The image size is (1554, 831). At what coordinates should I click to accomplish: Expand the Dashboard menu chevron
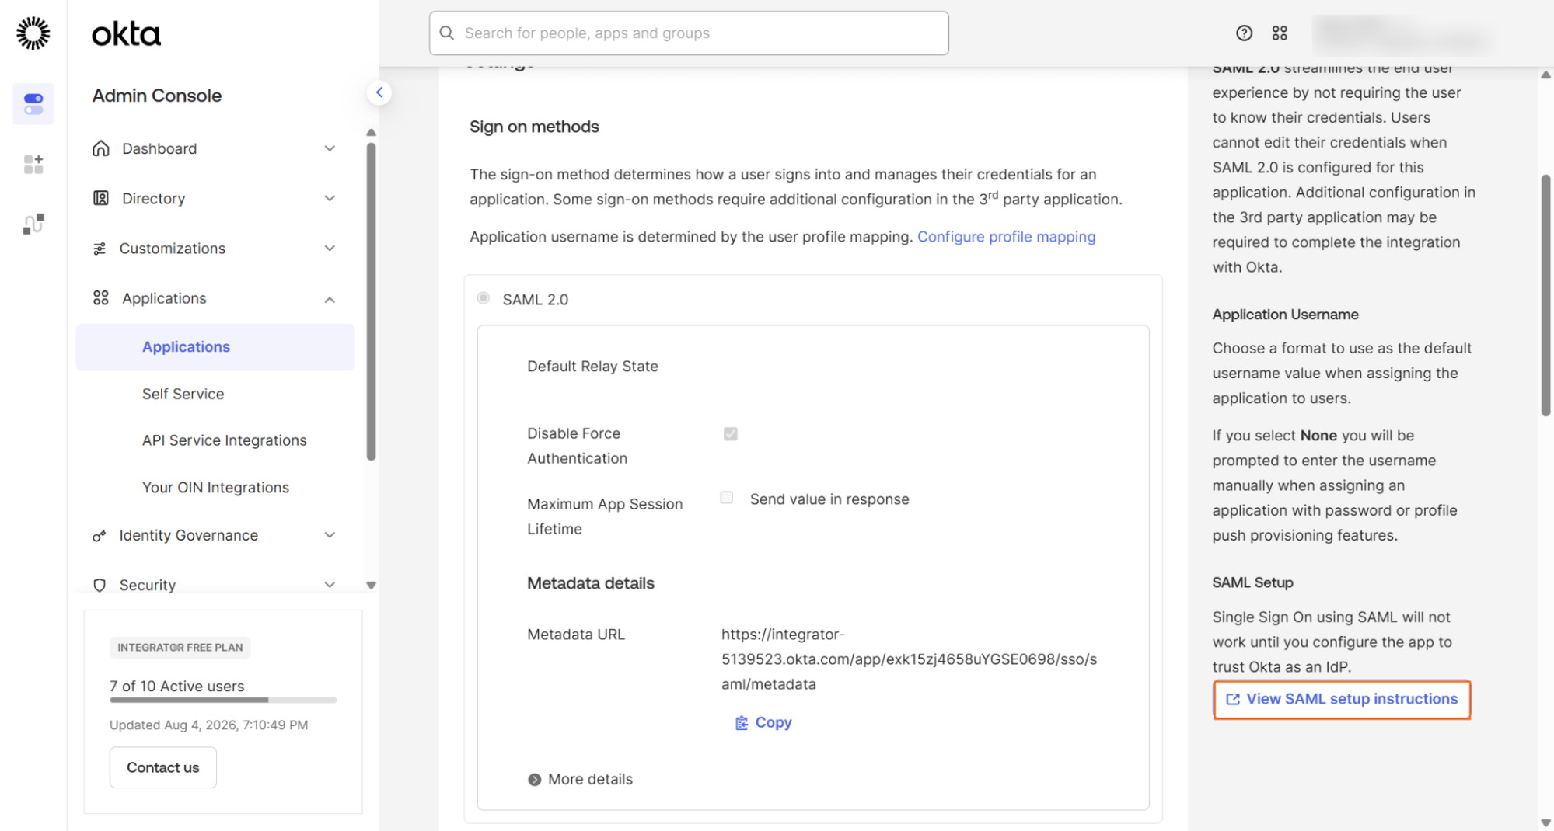pos(330,148)
